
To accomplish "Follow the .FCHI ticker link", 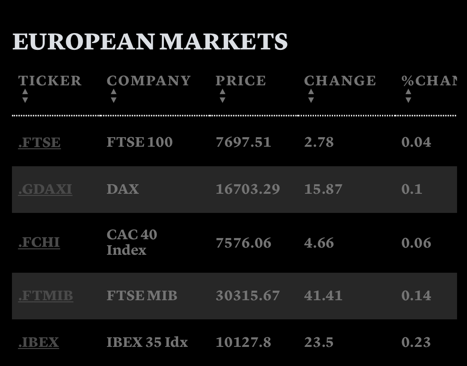I will [39, 242].
